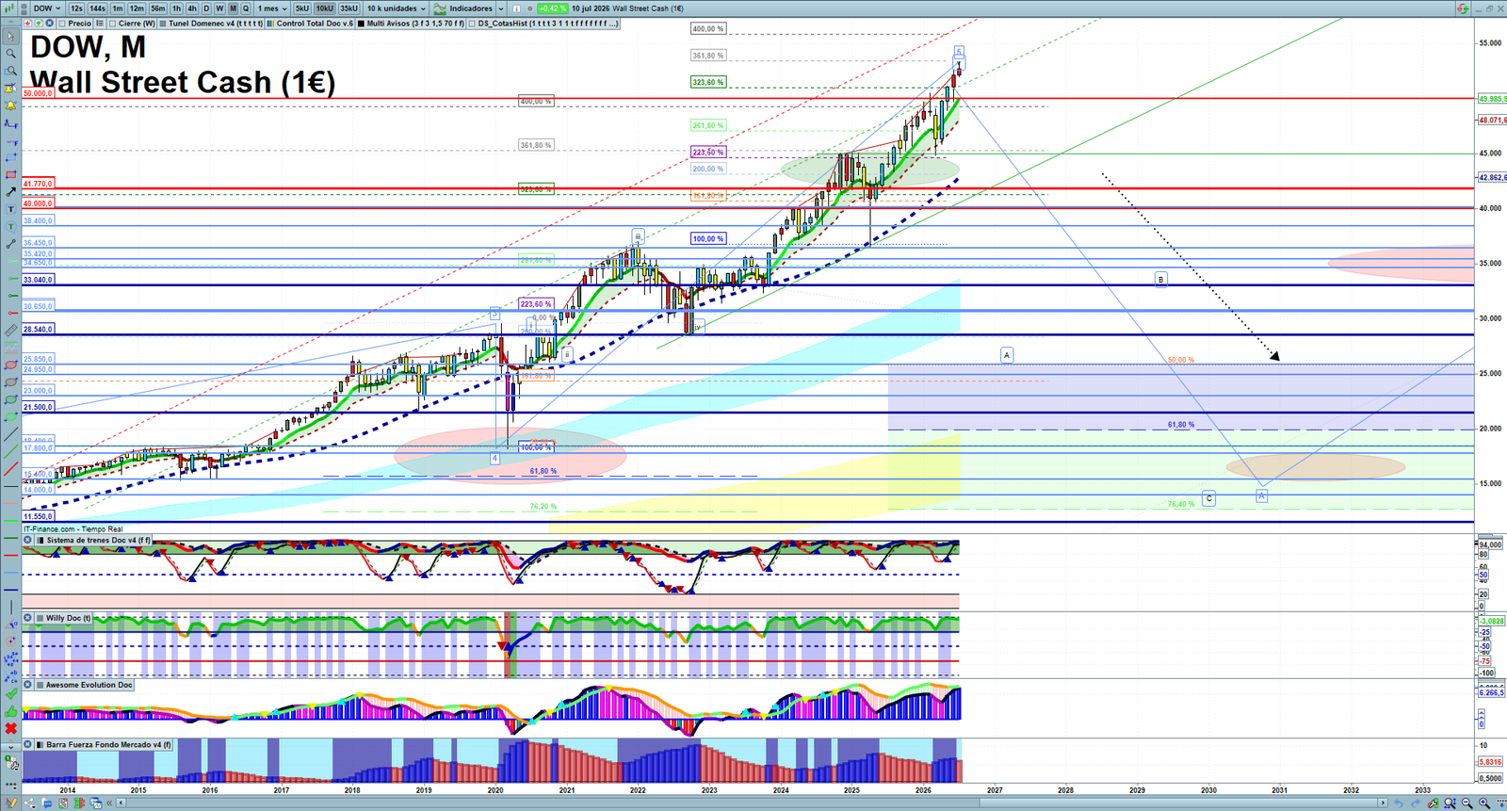Click the zoom-out magnifier at bottom right

(x=1466, y=803)
